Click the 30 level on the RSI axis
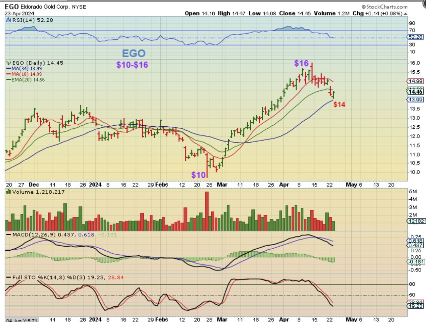This screenshot has width=426, height=322. click(x=413, y=45)
